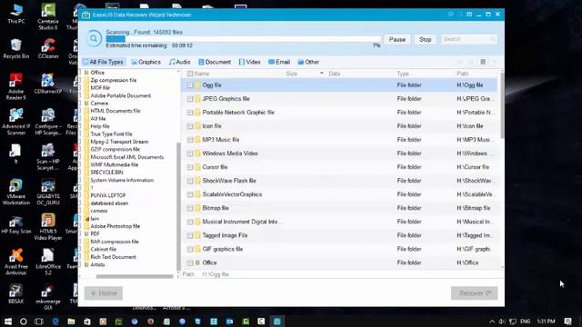Open Advanced IP Scanner shortcut
The height and width of the screenshot is (327, 582).
[16, 122]
